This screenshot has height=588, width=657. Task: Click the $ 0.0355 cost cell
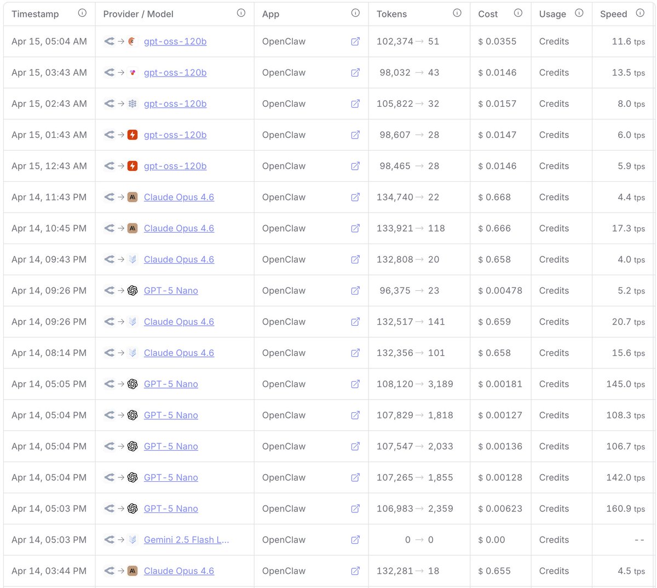click(x=497, y=42)
